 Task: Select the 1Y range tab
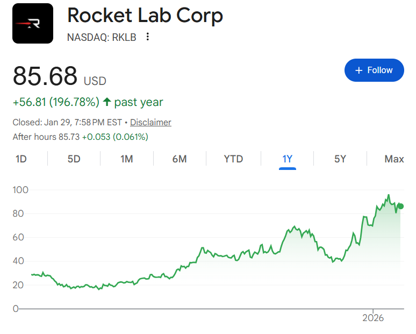(288, 159)
